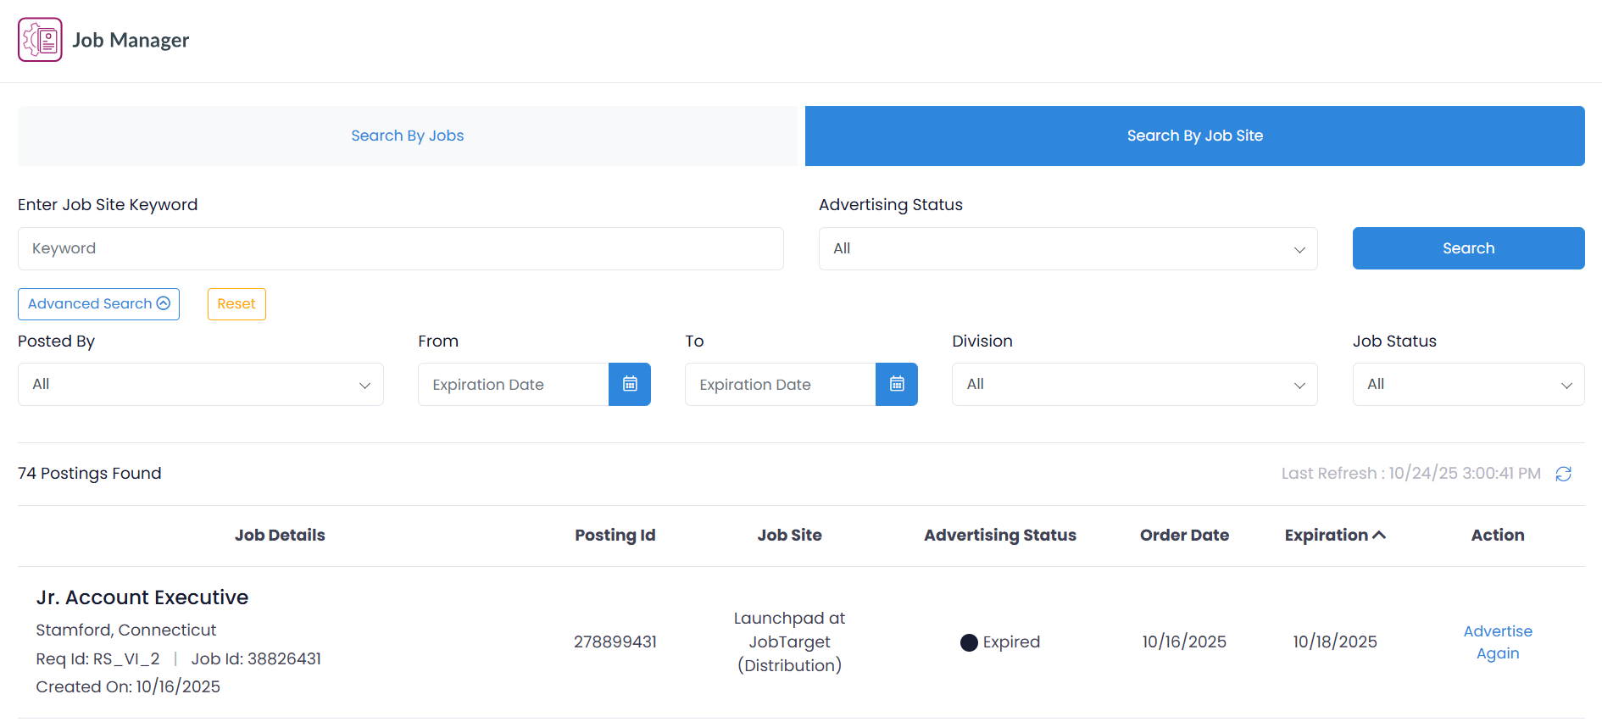Select the Search By Job Site tab
Viewport: 1602px width, 722px height.
pos(1194,136)
